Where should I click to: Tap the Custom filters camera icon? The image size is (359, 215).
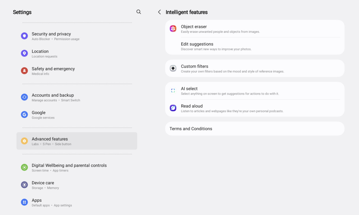(x=173, y=68)
